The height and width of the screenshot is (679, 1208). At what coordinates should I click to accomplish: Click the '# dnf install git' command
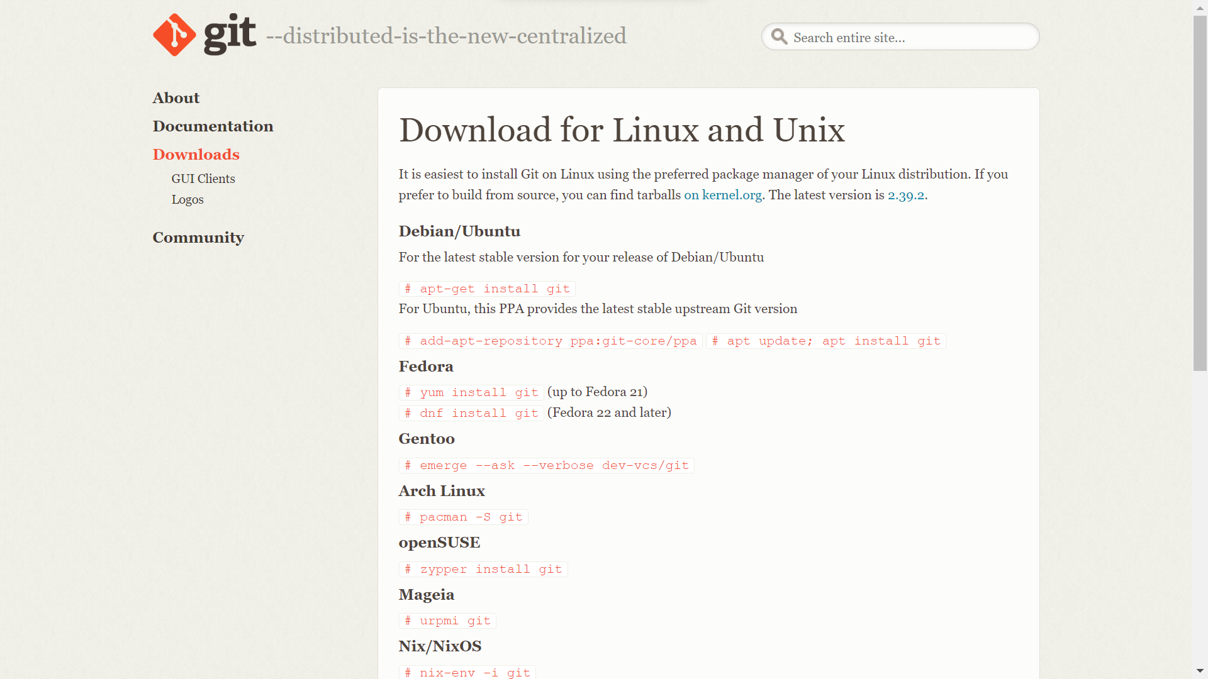[x=471, y=413]
